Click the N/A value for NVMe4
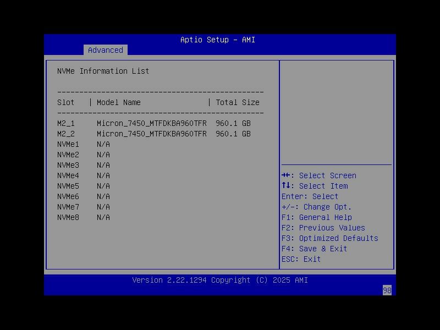 [103, 175]
